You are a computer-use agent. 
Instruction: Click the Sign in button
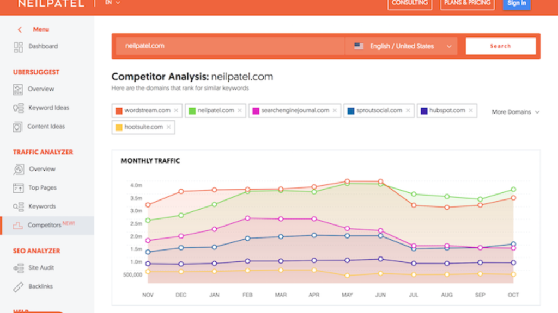[517, 4]
